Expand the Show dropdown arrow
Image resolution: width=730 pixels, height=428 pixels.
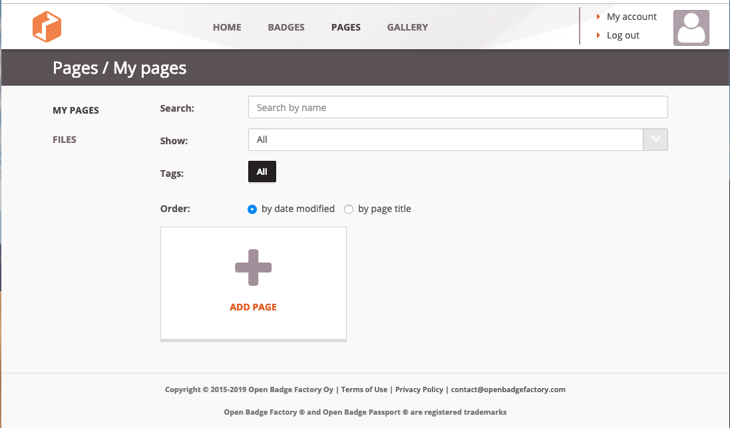[655, 140]
